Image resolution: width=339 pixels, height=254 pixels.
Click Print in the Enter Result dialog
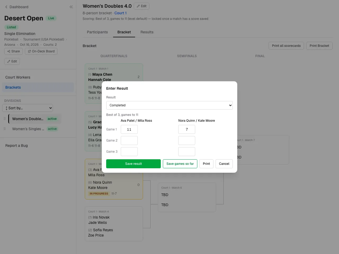(x=206, y=164)
